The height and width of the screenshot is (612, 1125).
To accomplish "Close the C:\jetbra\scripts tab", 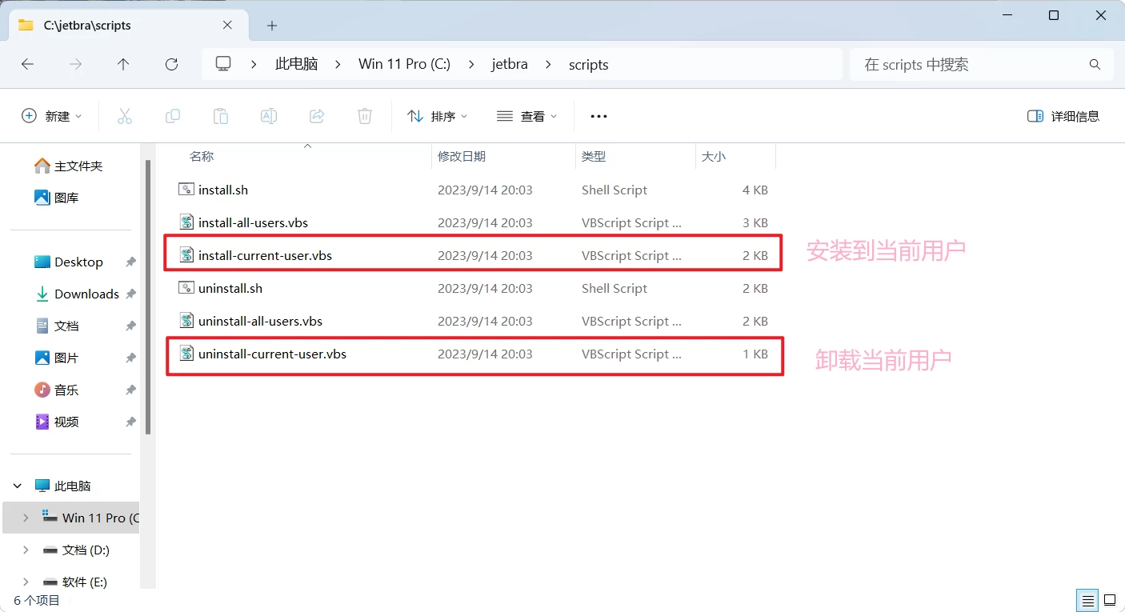I will [x=227, y=26].
